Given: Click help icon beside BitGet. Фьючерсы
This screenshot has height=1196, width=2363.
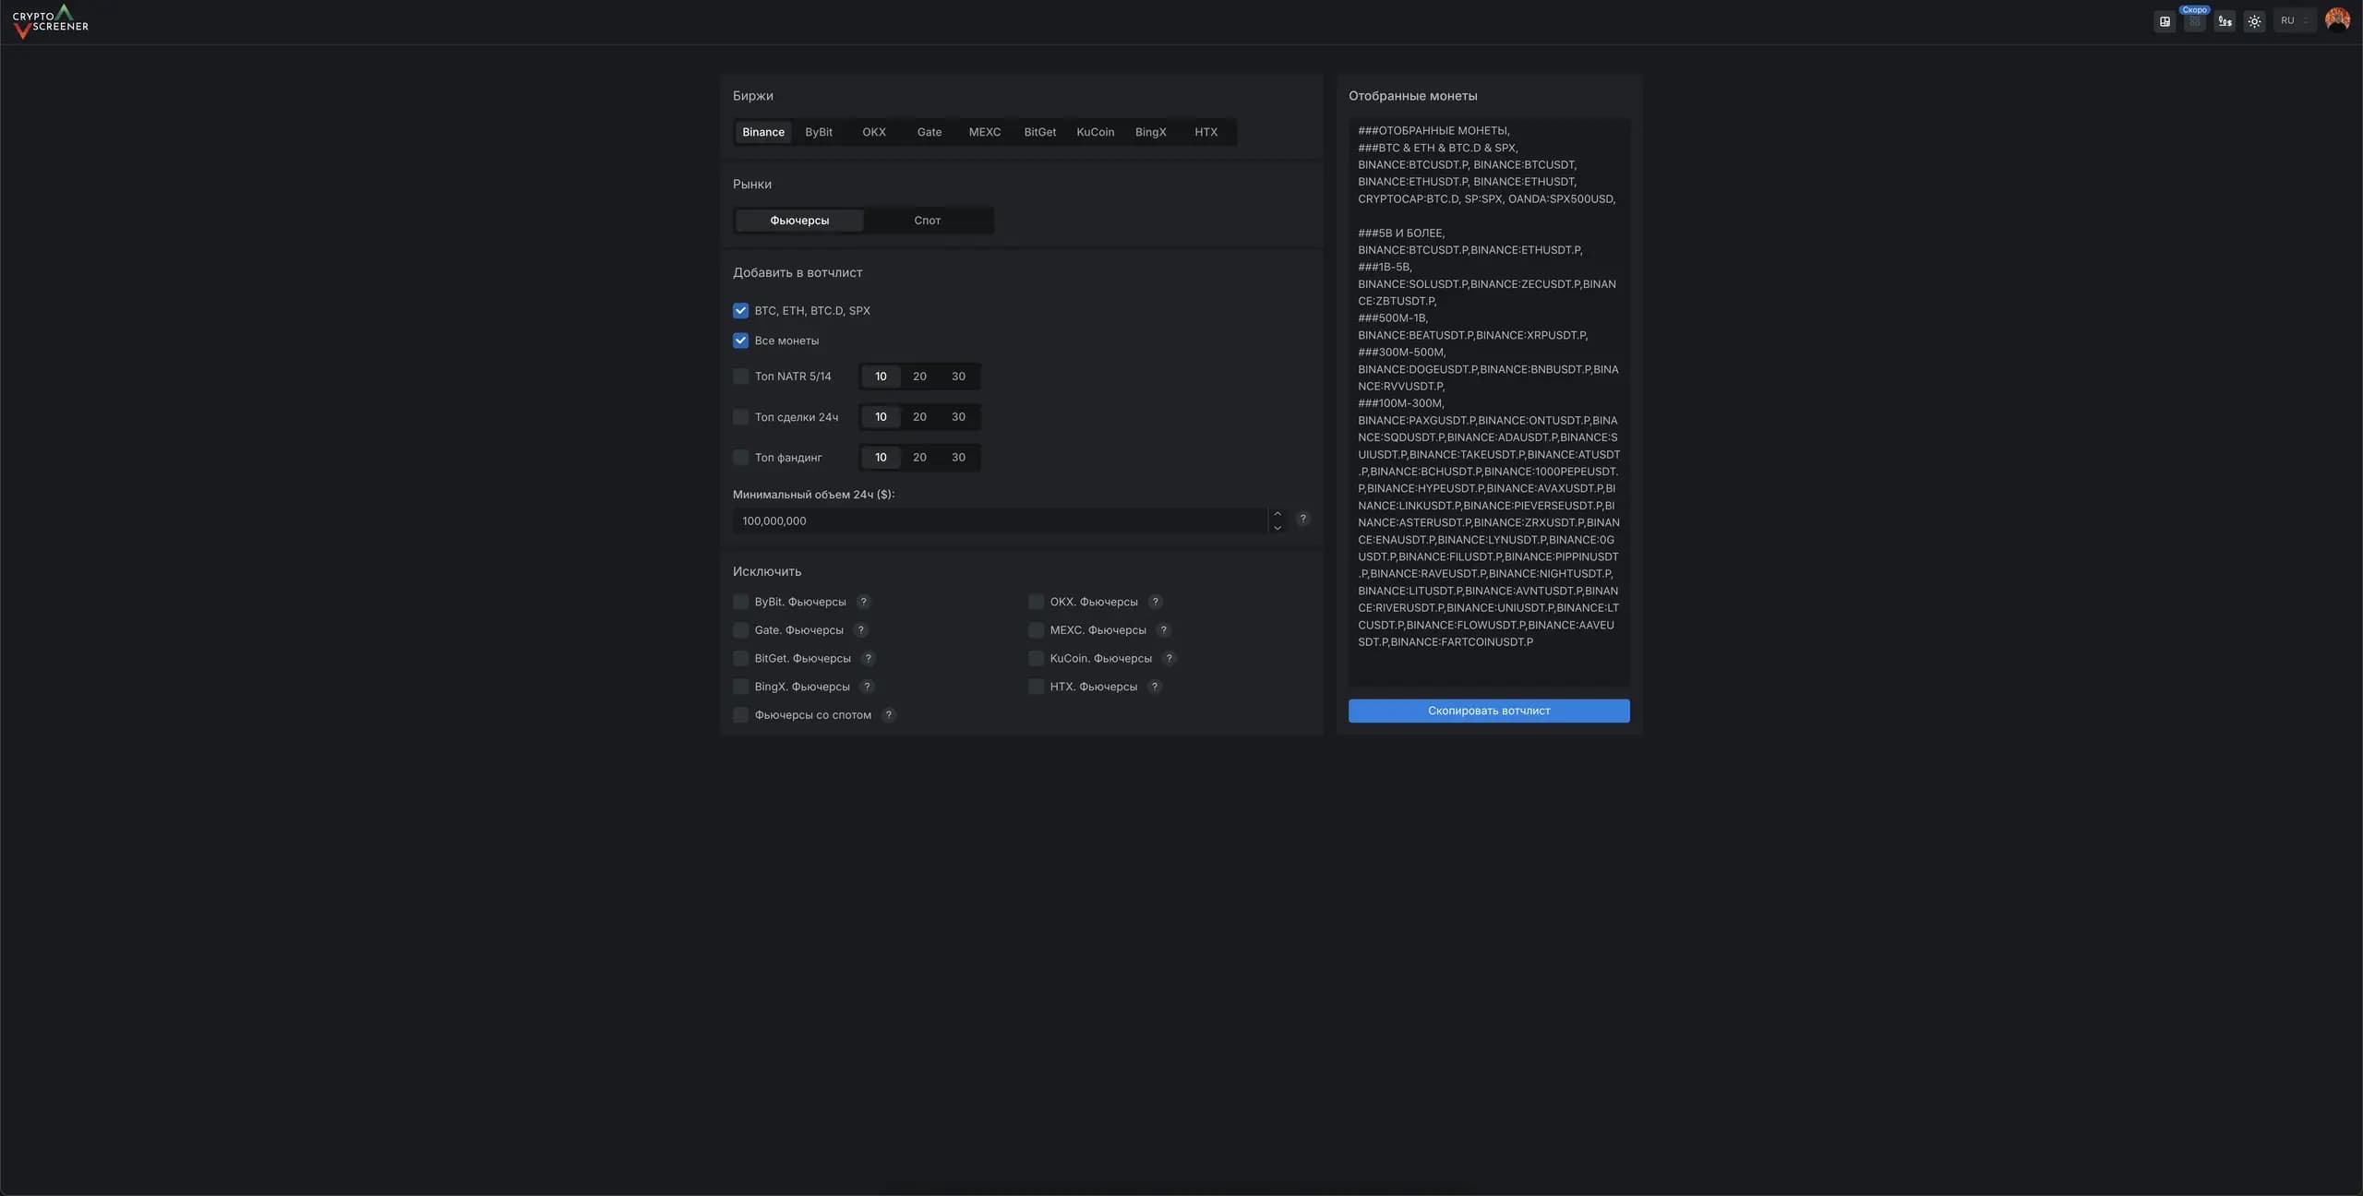Looking at the screenshot, I should (x=868, y=658).
